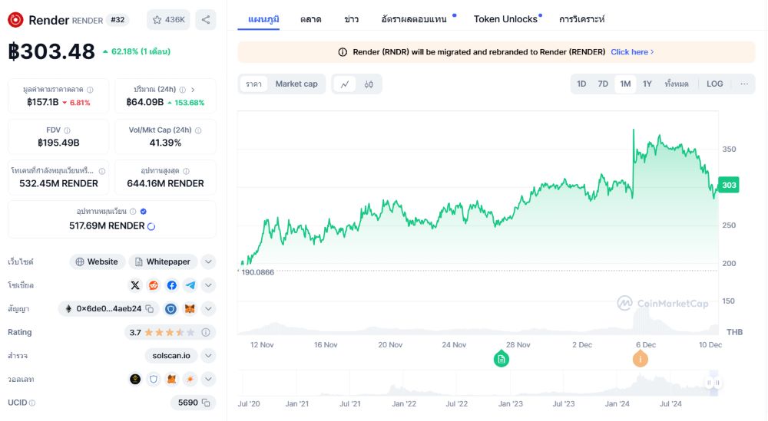This screenshot has height=421, width=768.
Task: Open the shield wallet icon in wallets row
Action: click(154, 379)
